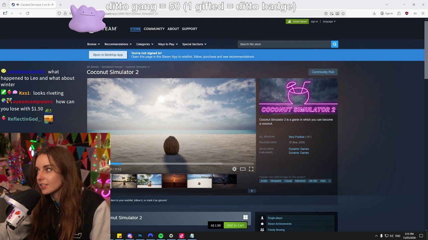
Task: Click the Install Steam button
Action: [297, 21]
